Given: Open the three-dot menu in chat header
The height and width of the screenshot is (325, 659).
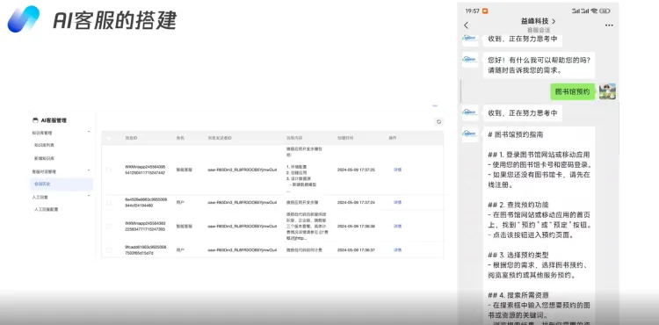Looking at the screenshot, I should [x=609, y=25].
